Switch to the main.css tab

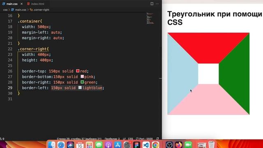pos(12,4)
